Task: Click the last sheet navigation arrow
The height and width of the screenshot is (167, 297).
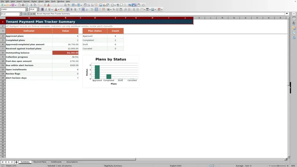Action: (x=12, y=162)
